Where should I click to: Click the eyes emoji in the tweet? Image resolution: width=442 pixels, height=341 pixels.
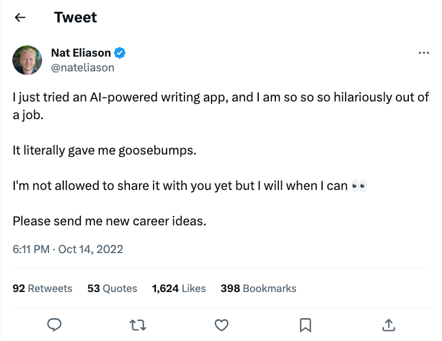(x=359, y=186)
